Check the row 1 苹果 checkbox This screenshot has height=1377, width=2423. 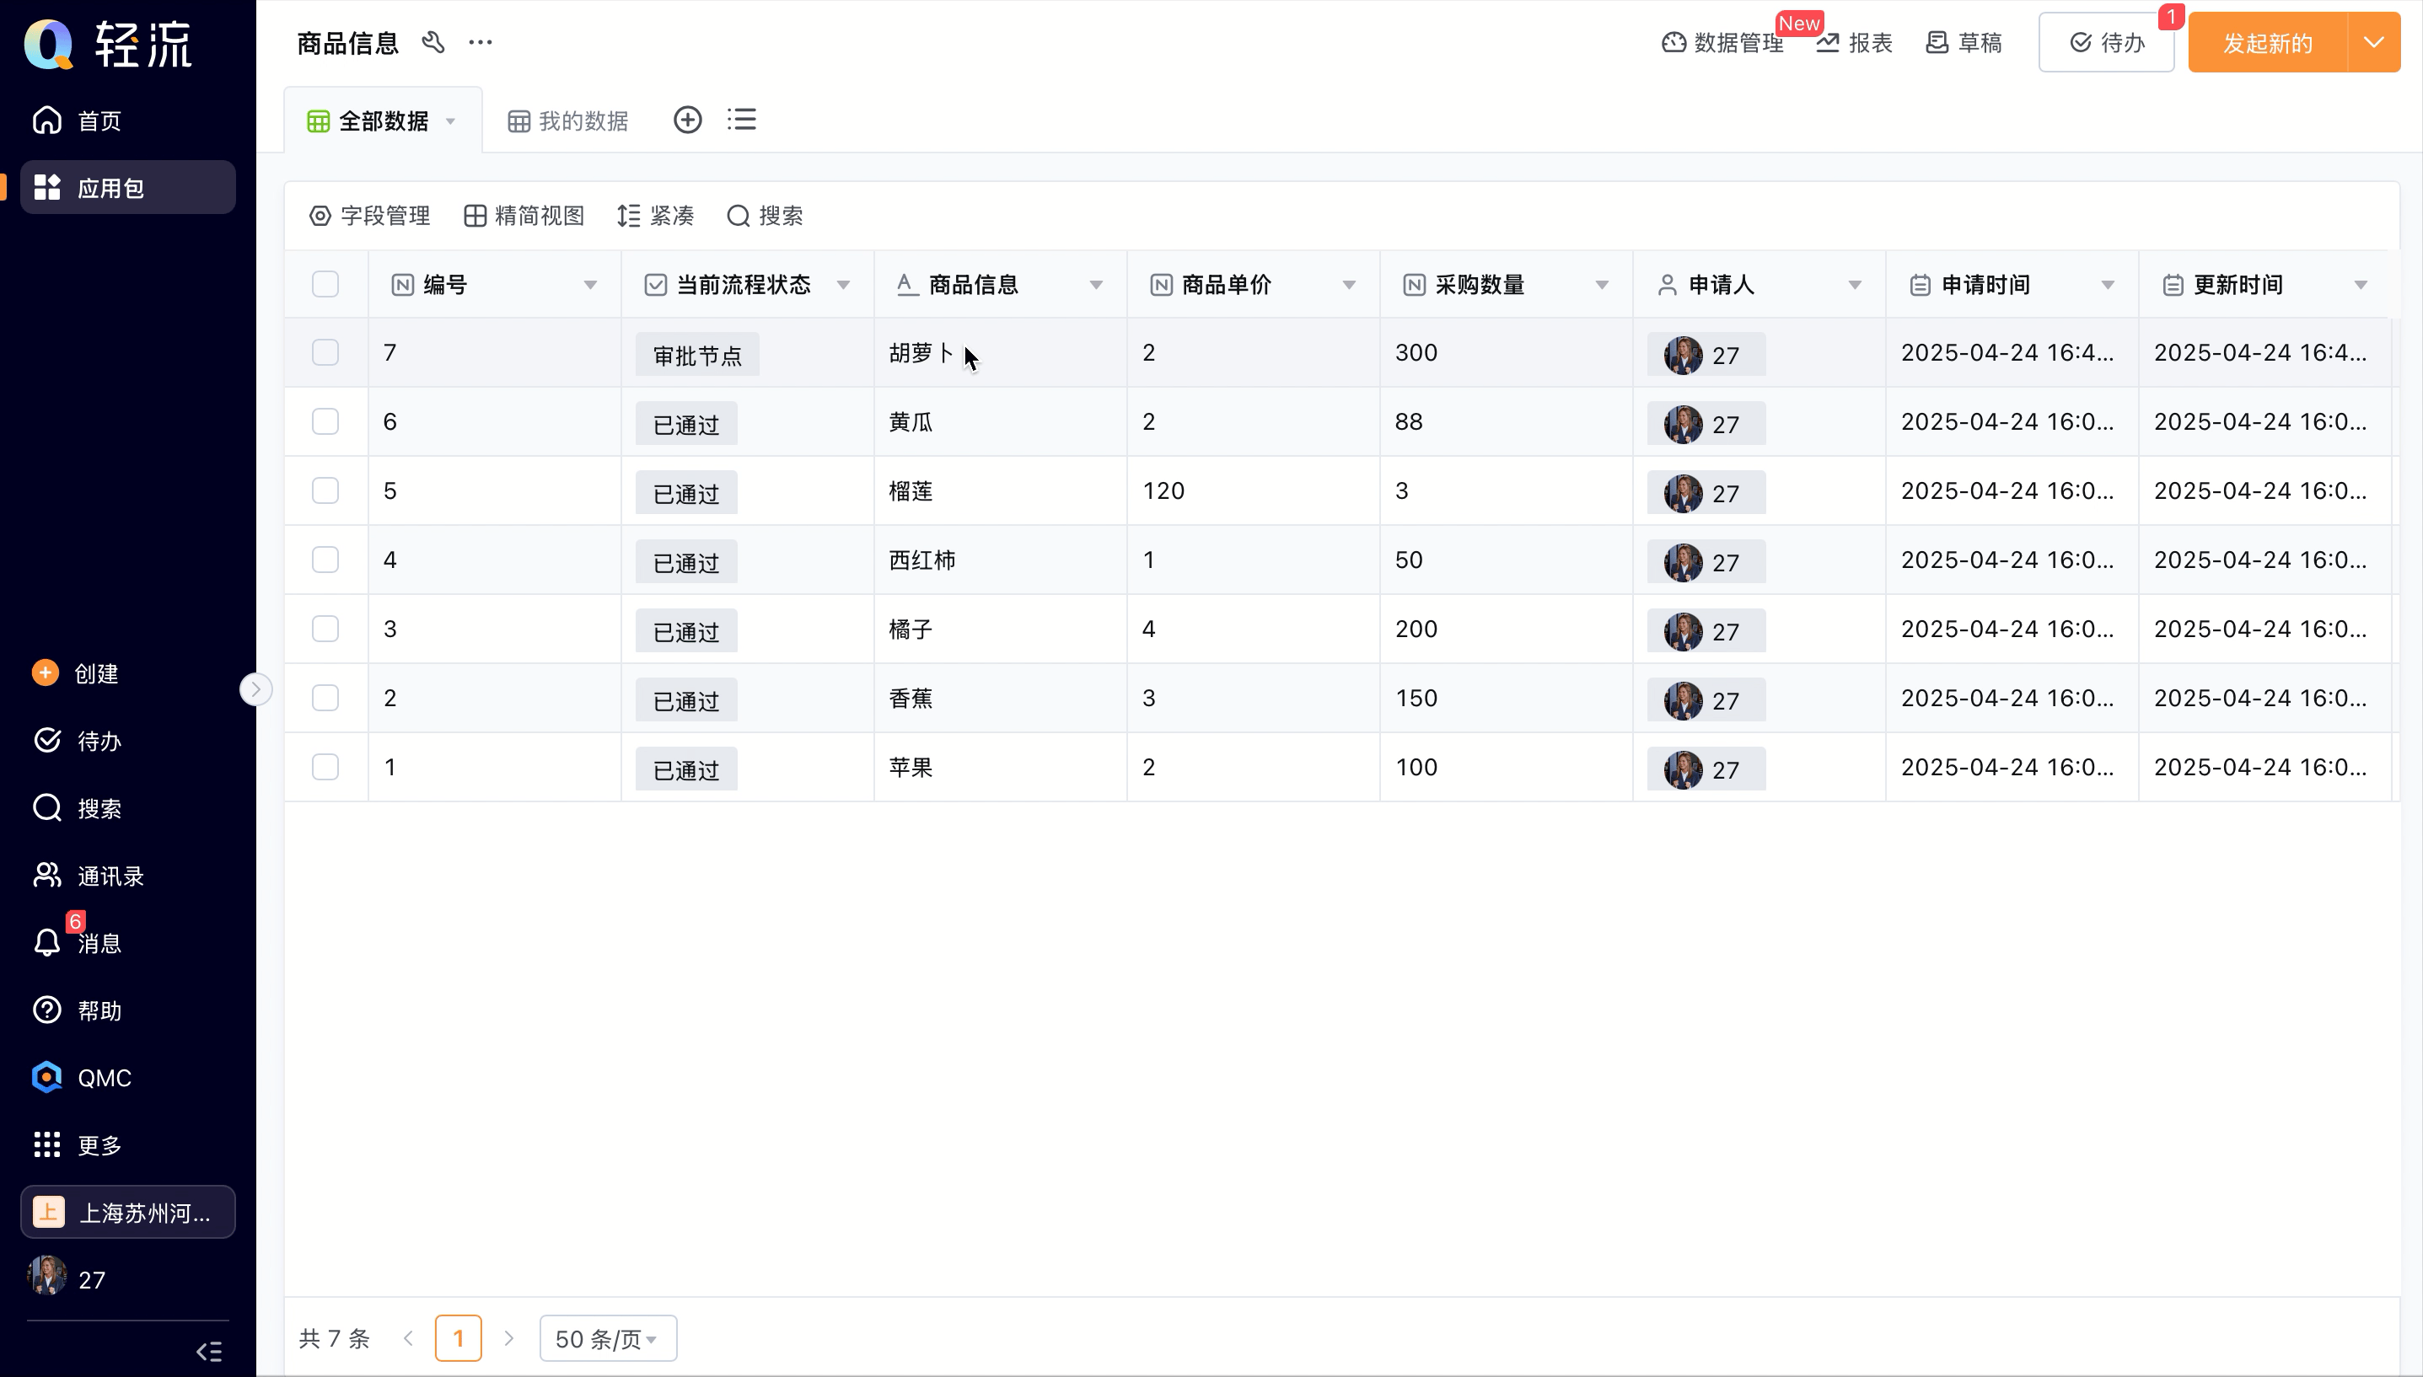(325, 767)
